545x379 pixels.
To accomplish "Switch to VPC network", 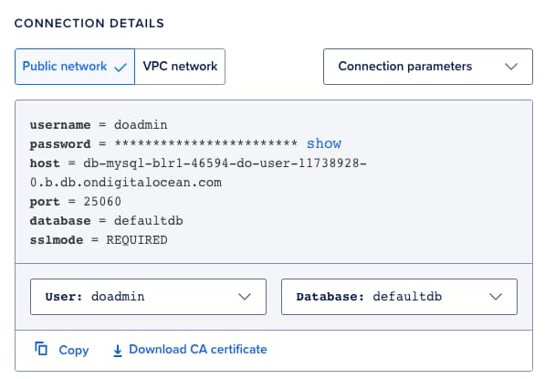I will pos(180,67).
